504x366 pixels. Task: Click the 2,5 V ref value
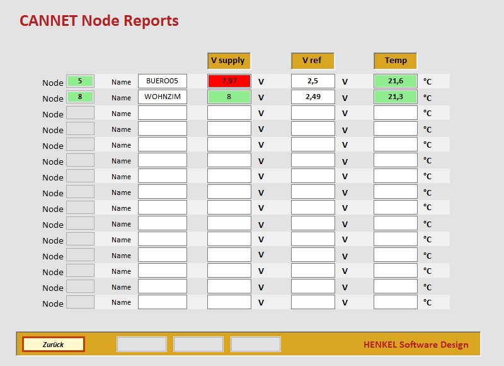pos(311,81)
